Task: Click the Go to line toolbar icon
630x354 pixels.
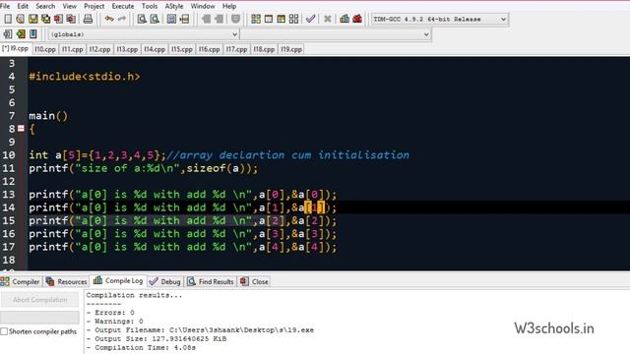Action: click(x=184, y=19)
